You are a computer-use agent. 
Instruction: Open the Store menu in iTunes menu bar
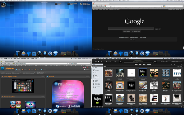tap(115, 58)
